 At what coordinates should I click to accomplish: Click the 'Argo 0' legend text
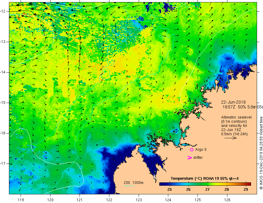201,150
